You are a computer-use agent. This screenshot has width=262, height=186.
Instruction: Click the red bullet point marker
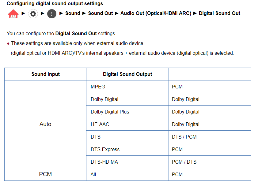tap(8, 44)
